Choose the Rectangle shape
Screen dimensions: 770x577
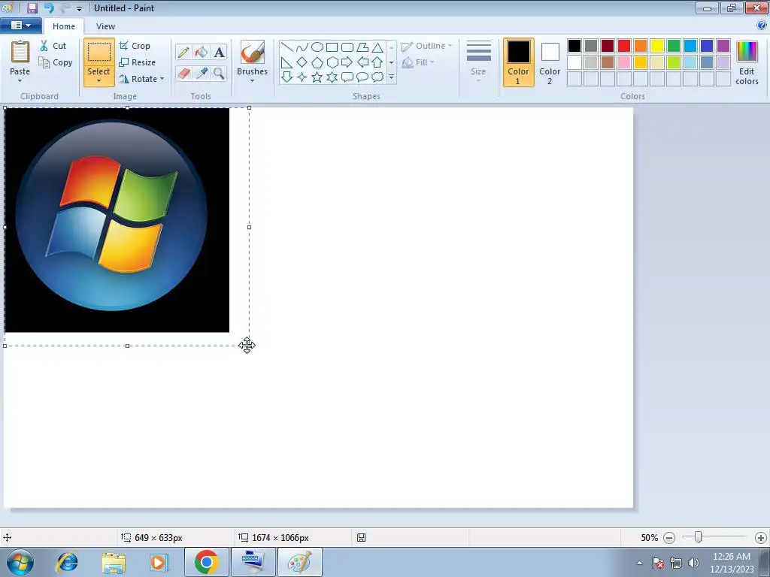(332, 47)
